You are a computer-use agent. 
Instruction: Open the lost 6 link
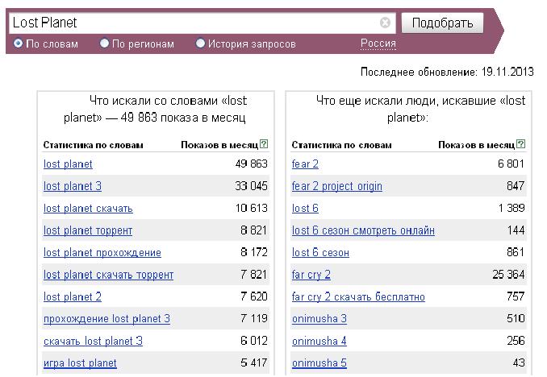click(305, 208)
